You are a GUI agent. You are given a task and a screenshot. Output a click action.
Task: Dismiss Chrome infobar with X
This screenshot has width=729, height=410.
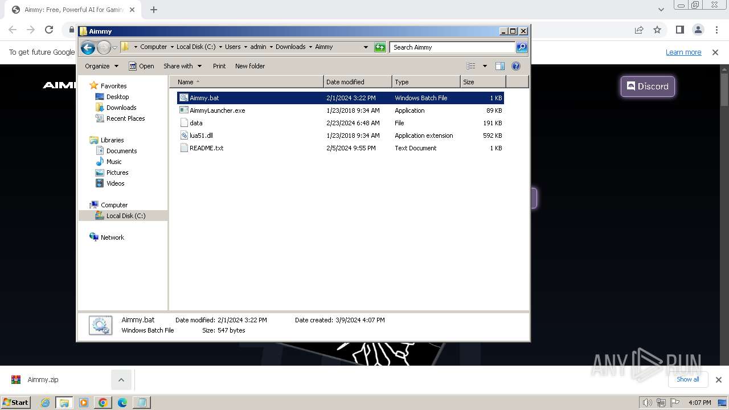tap(715, 52)
